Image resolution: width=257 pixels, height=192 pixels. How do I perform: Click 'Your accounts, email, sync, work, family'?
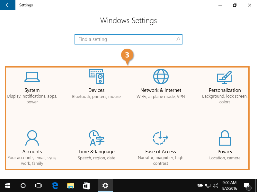(x=32, y=161)
